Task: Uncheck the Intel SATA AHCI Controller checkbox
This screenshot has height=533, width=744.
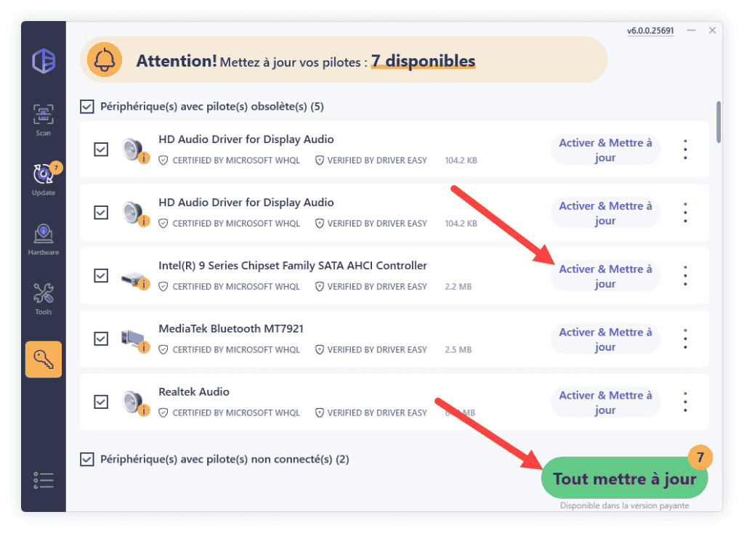Action: pos(101,275)
